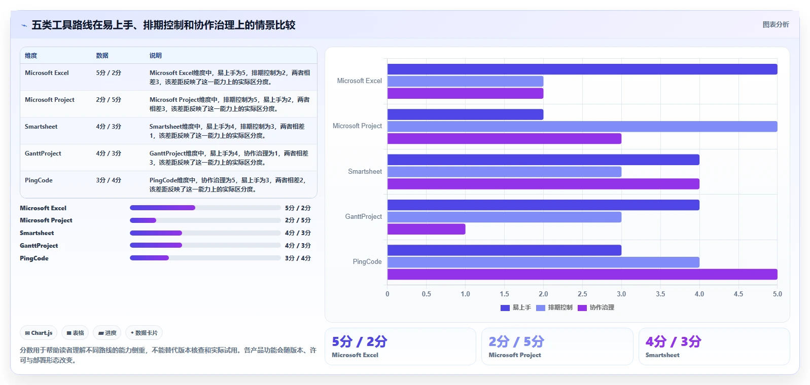Click the Microsoft Project progress bar
The height and width of the screenshot is (385, 810).
205,220
